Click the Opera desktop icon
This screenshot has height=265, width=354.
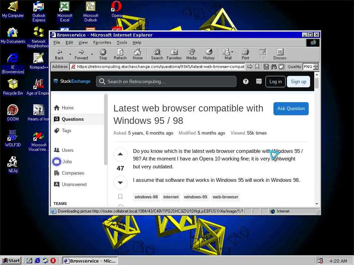tap(117, 9)
